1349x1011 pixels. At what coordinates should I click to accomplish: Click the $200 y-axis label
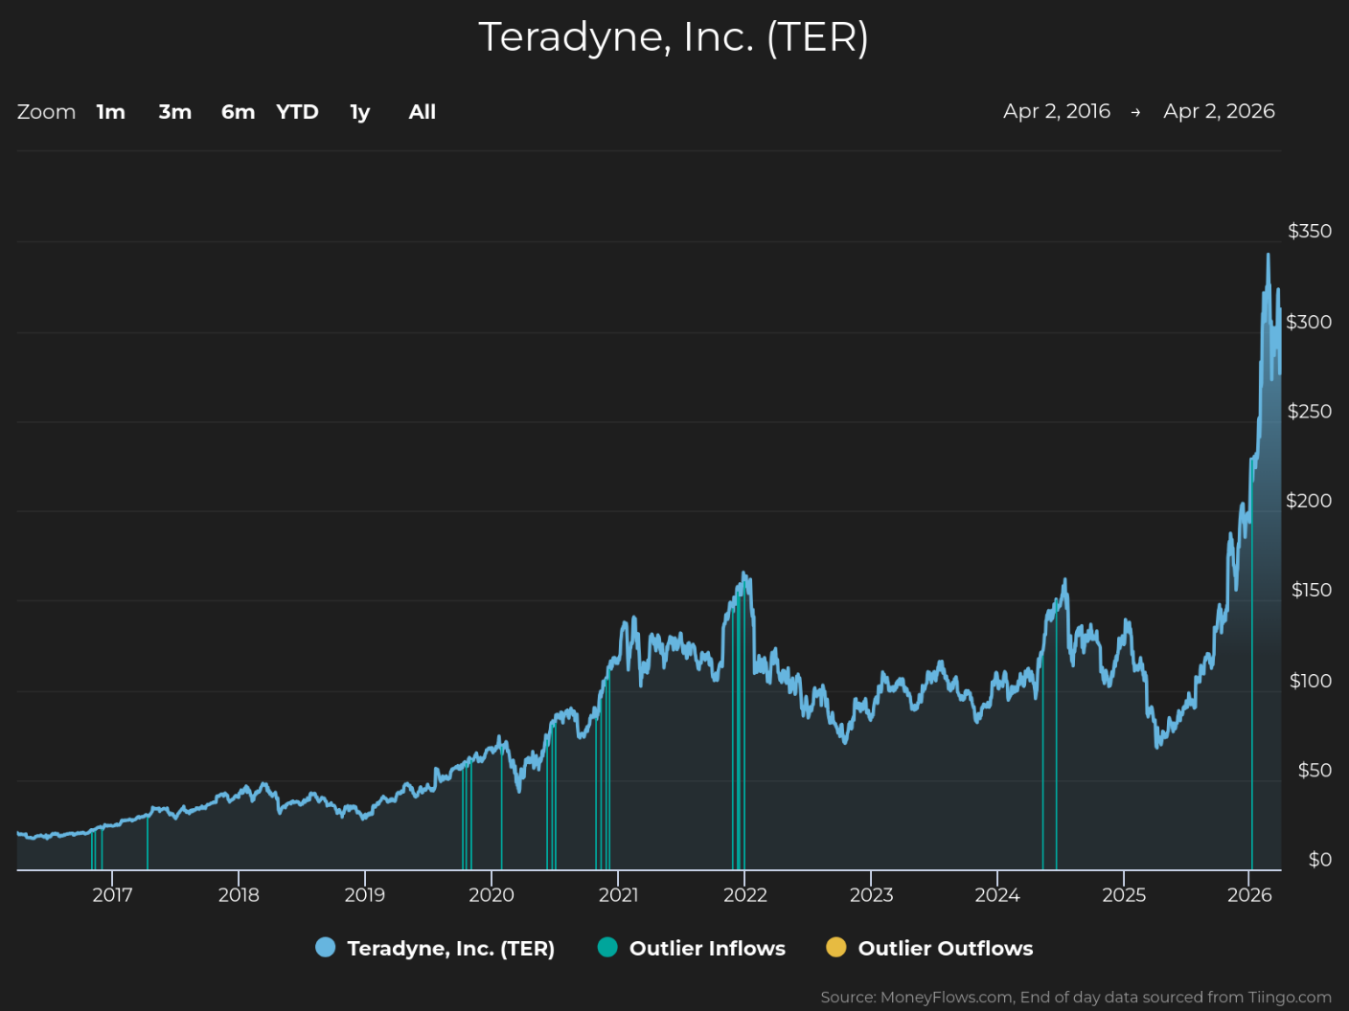coord(1309,501)
